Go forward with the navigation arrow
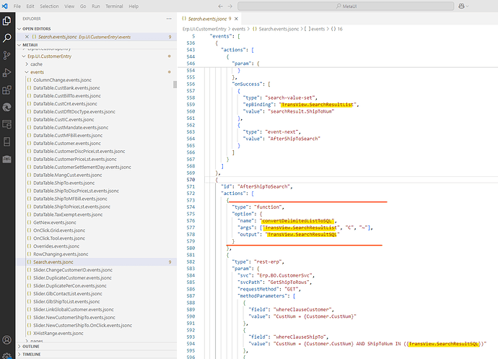 [230, 6]
